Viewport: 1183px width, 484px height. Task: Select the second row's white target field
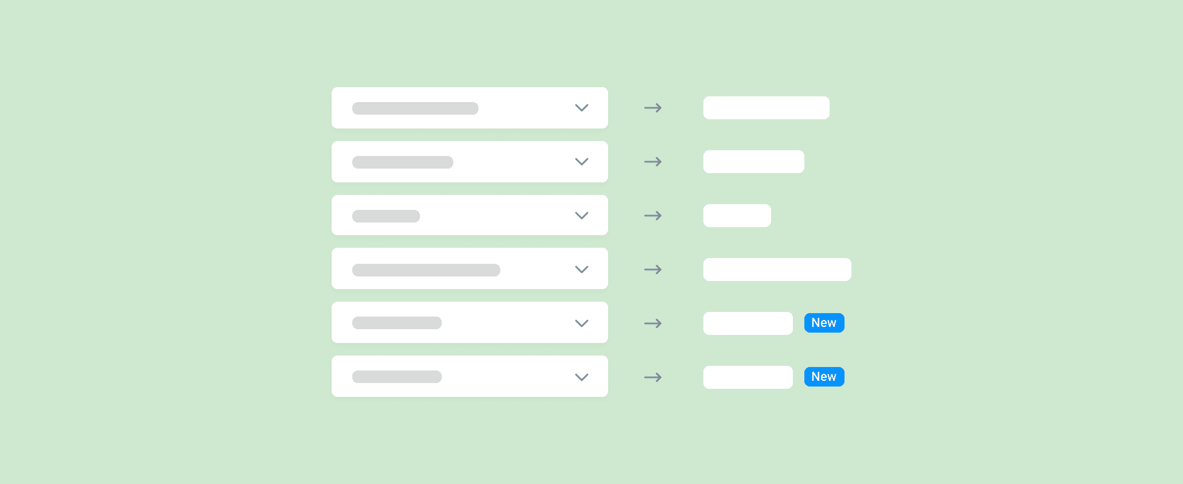[753, 162]
